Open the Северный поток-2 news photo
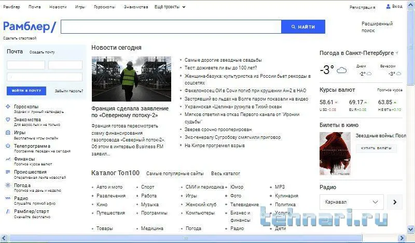The width and height of the screenshot is (415, 243). click(x=131, y=79)
